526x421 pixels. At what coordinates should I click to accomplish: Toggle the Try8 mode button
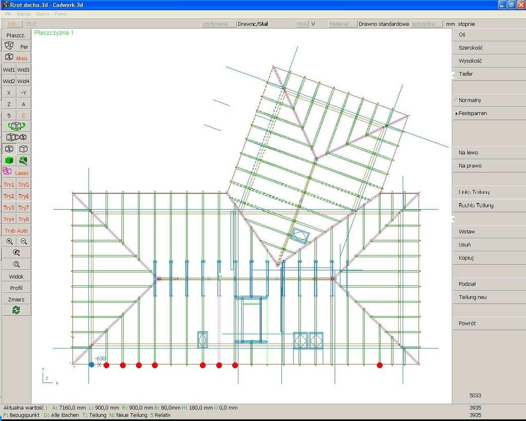(x=24, y=219)
